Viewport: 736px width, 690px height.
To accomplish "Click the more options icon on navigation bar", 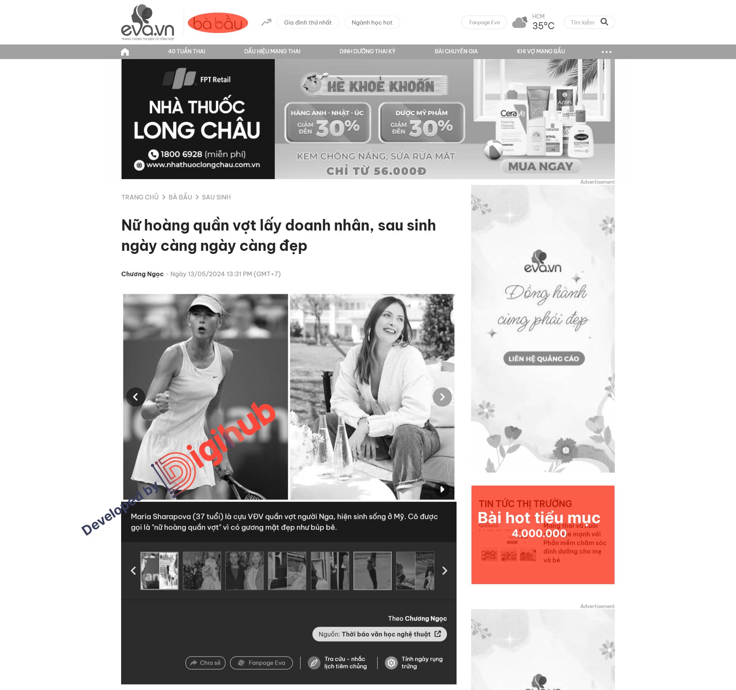I will coord(606,51).
